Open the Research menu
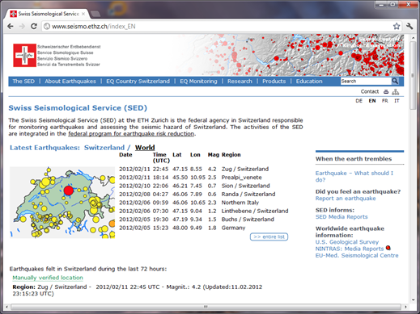The height and width of the screenshot is (314, 420). [x=240, y=82]
